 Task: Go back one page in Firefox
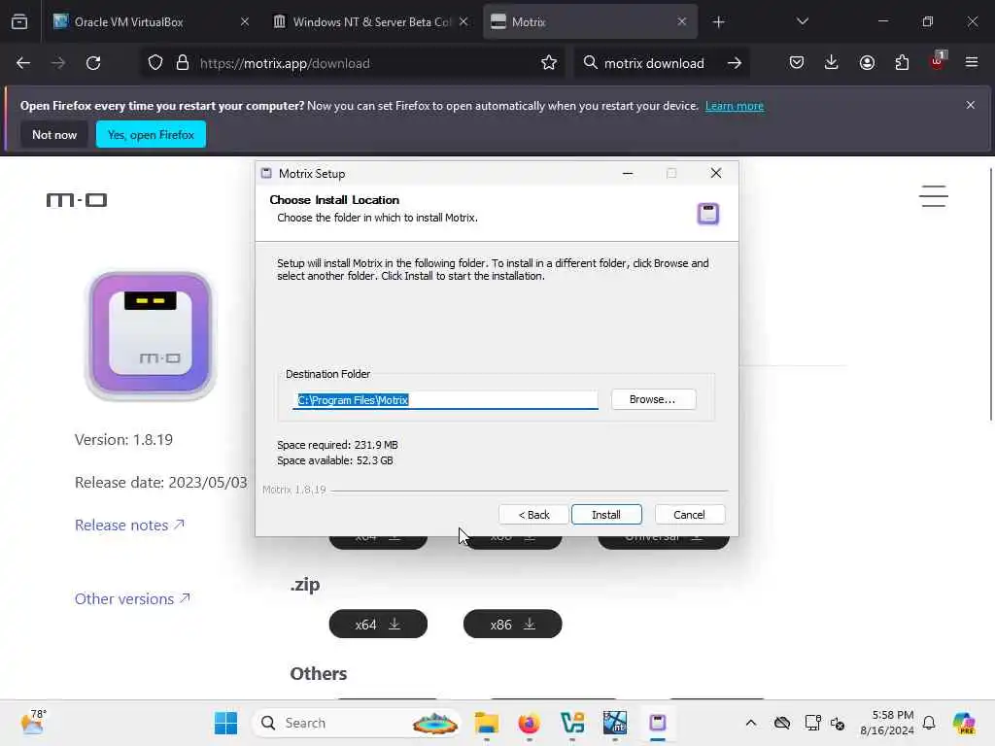pyautogui.click(x=23, y=63)
